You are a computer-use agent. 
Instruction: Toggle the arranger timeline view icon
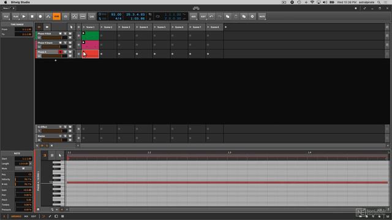coord(47,27)
